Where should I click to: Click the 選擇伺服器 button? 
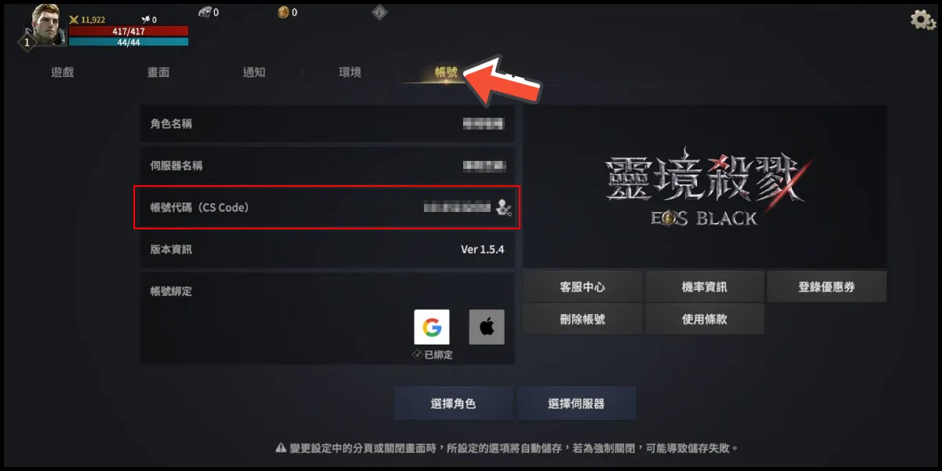[576, 403]
